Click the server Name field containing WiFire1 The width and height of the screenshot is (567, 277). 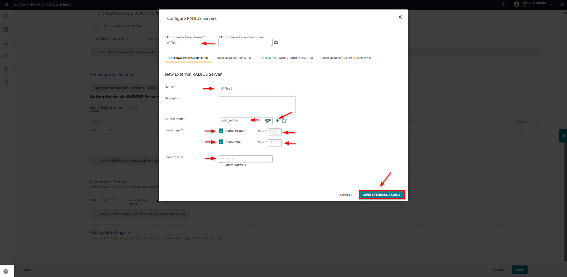tap(245, 88)
